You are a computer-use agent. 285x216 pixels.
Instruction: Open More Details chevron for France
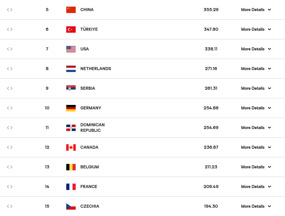[x=270, y=187]
